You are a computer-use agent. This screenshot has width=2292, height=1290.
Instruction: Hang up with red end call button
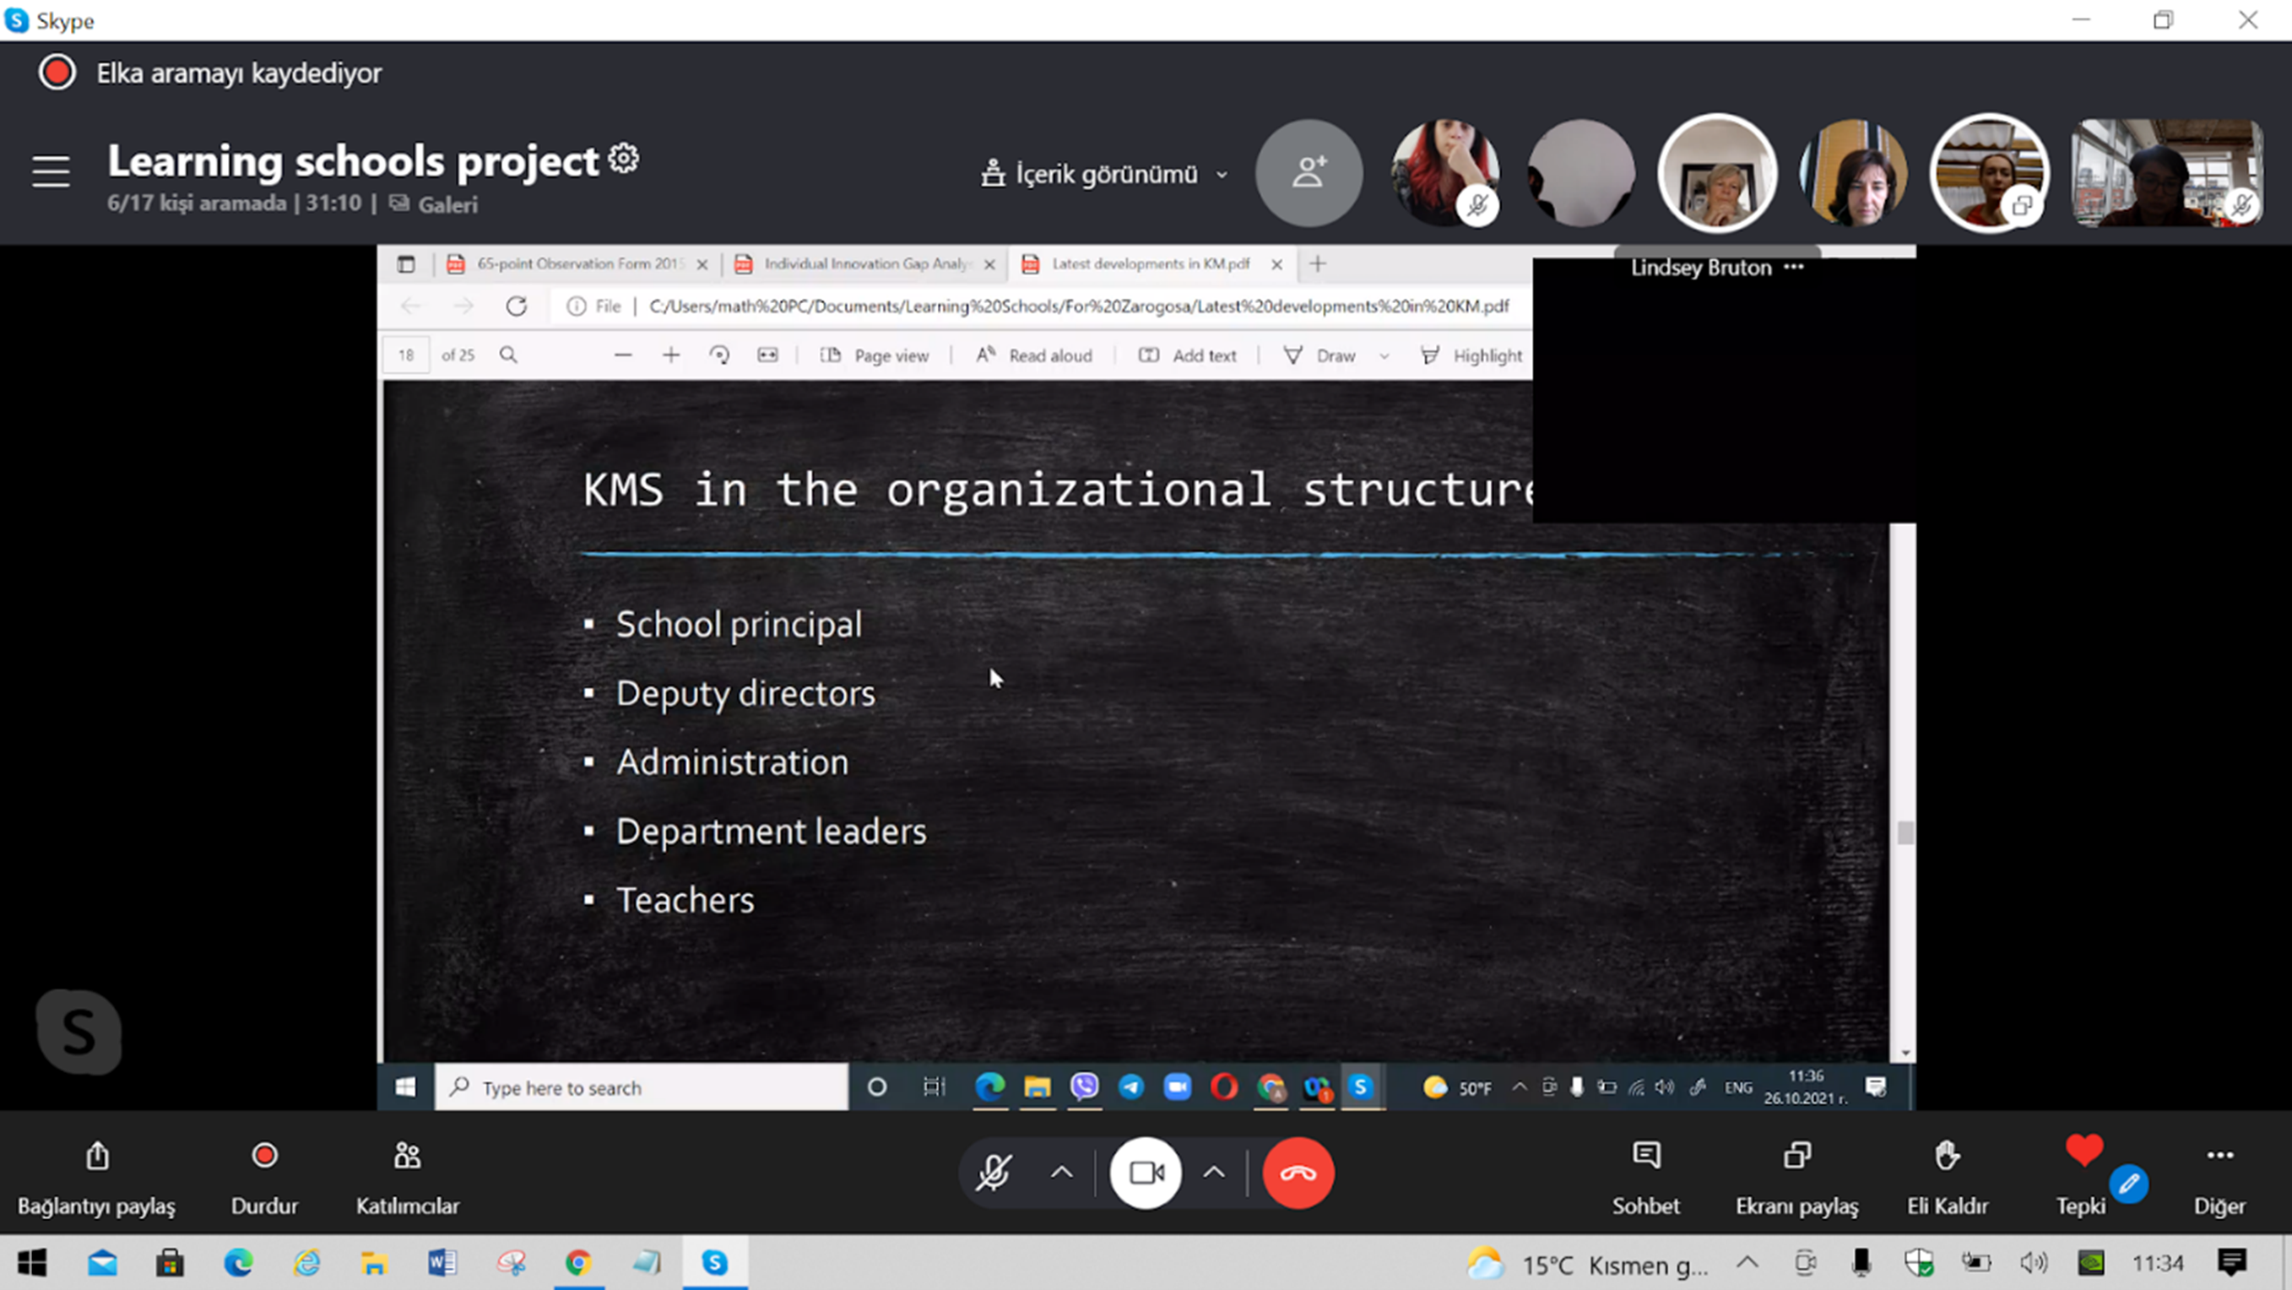pyautogui.click(x=1298, y=1173)
